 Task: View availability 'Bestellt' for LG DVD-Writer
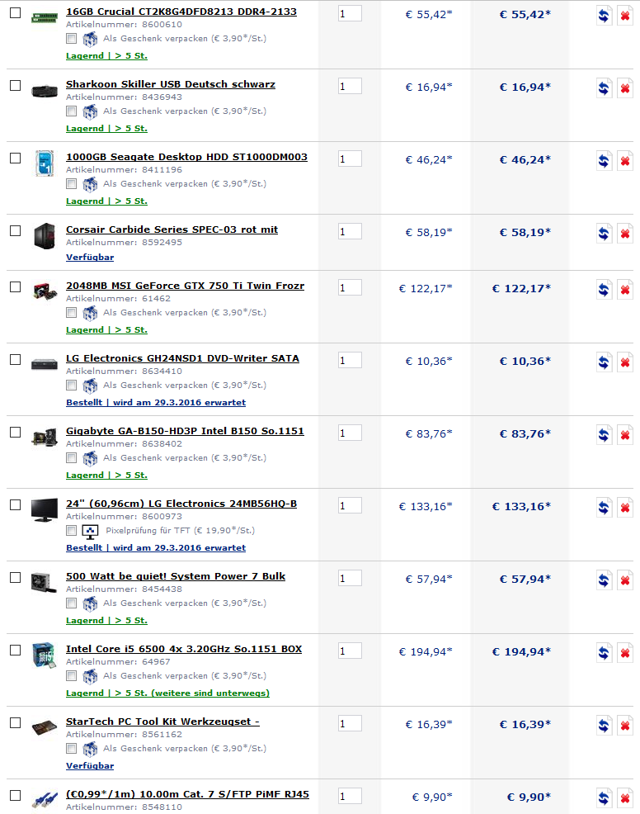click(156, 402)
